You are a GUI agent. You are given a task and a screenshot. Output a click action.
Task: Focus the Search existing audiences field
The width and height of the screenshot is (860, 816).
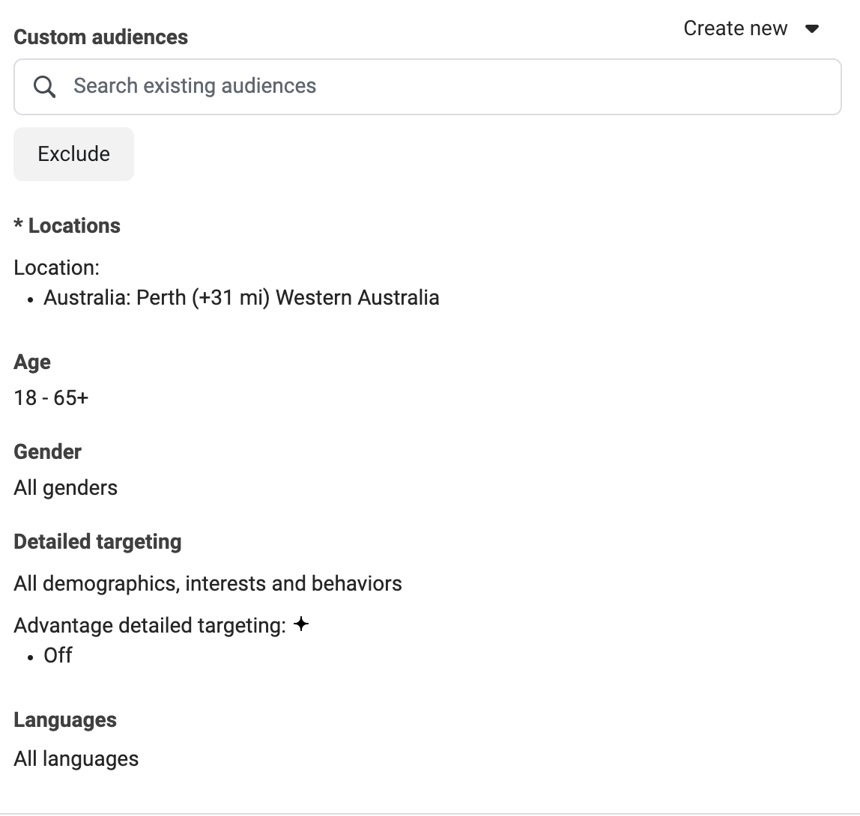(x=449, y=86)
